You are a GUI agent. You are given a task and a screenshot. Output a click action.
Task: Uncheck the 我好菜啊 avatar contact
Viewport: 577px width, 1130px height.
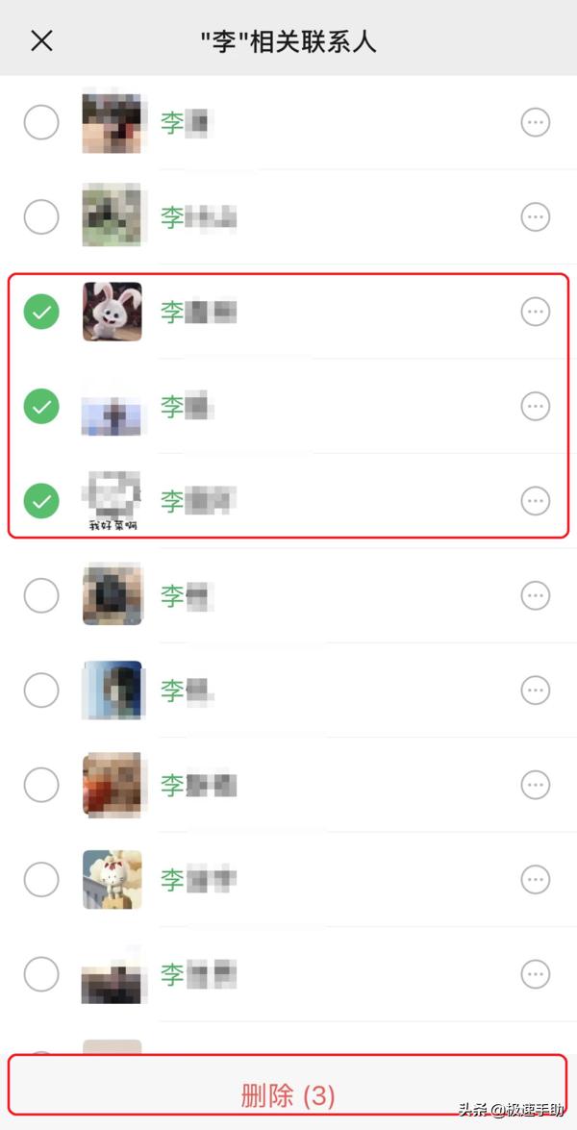pyautogui.click(x=41, y=501)
